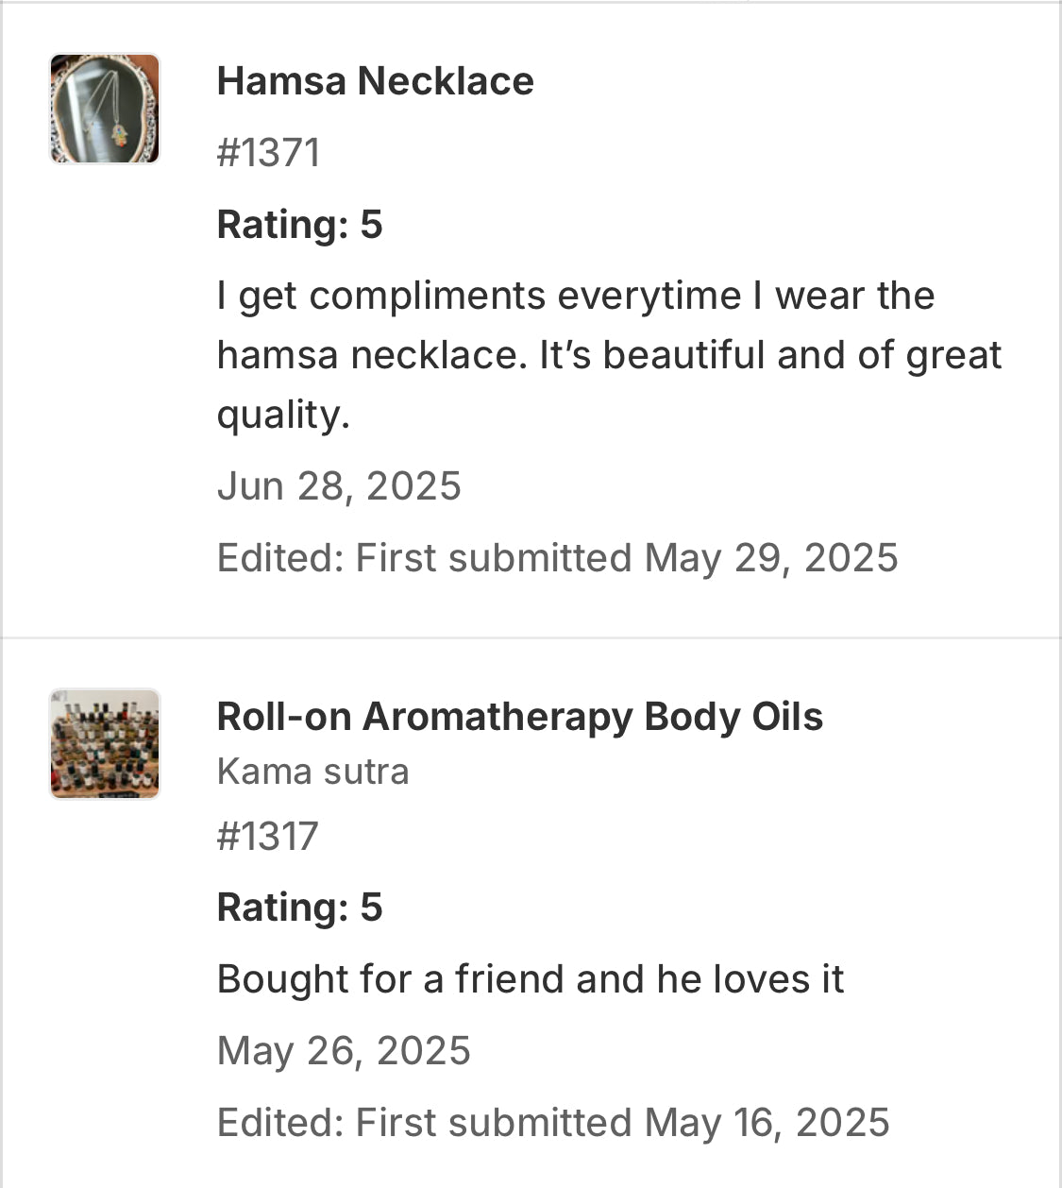
Task: Click the word 'quality.' ending the Hamsa review
Action: point(283,415)
